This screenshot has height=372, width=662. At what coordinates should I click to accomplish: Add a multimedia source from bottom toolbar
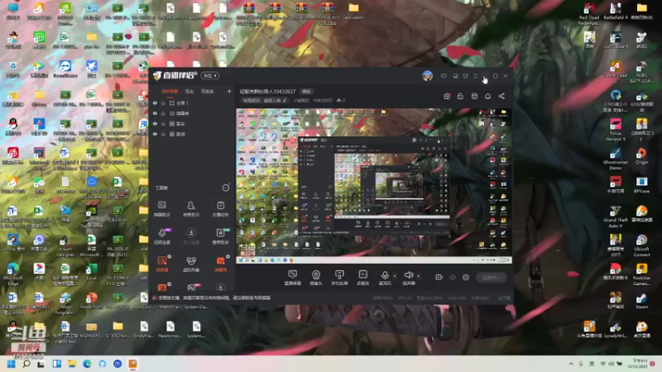(362, 278)
